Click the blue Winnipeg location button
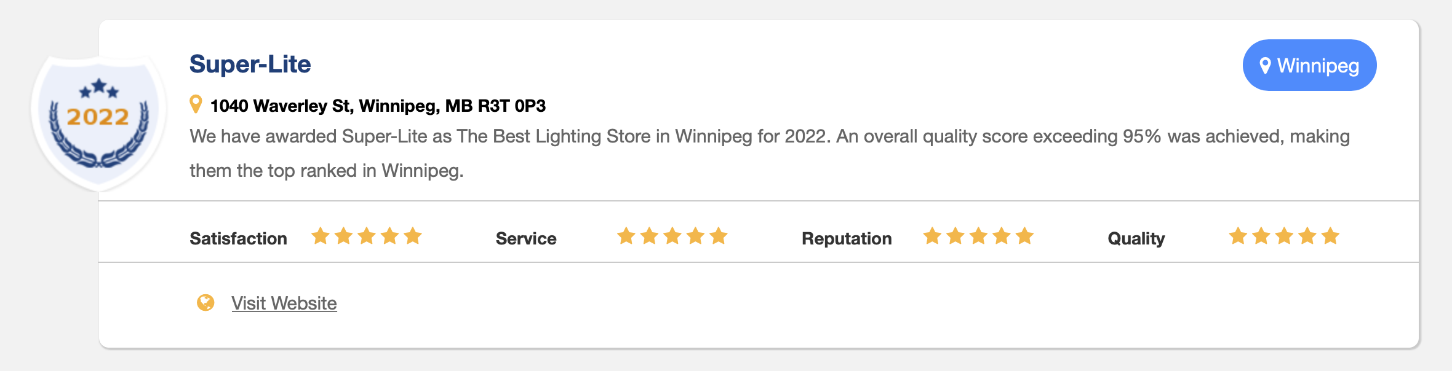 [1309, 65]
